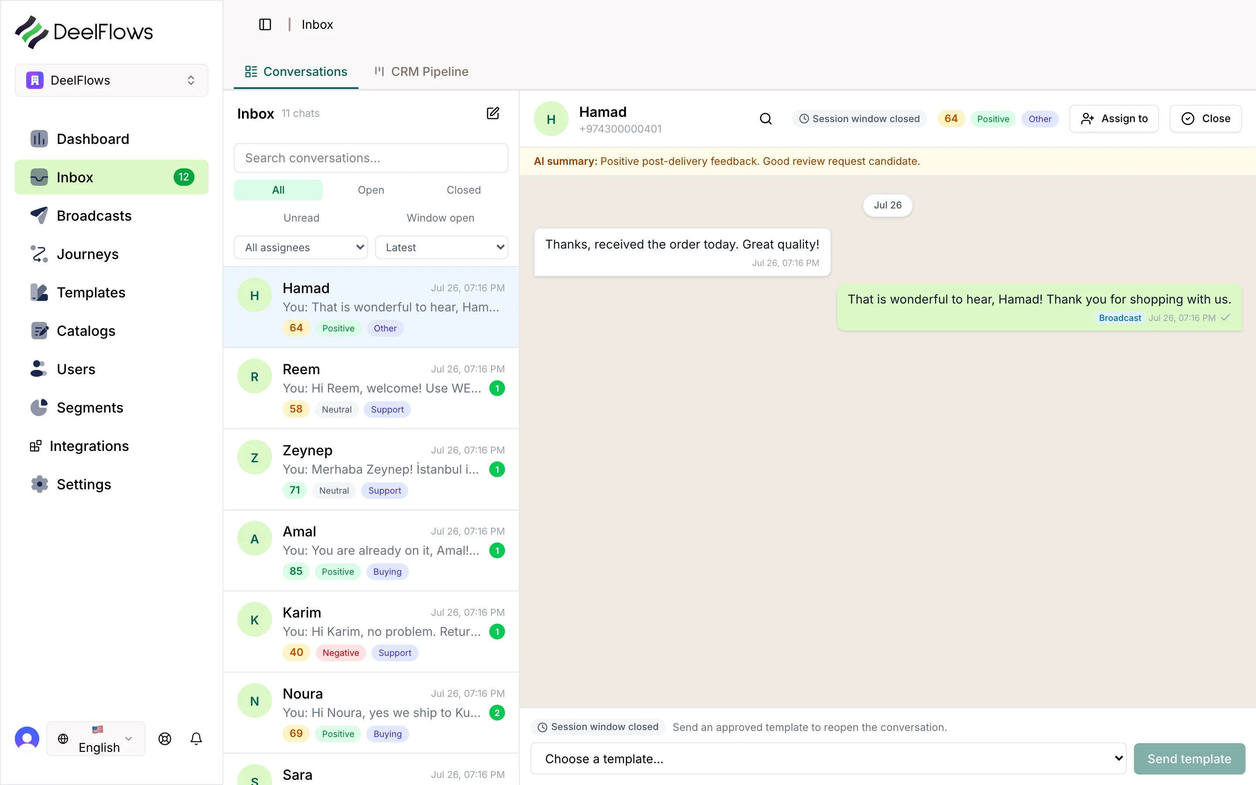Screen dimensions: 1256x785
Task: Search within Hamad's conversation
Action: (x=765, y=119)
